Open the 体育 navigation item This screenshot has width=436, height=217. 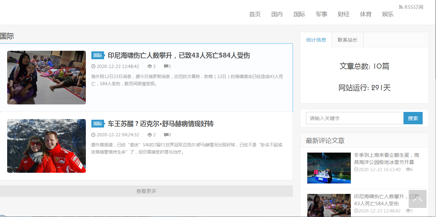pos(366,14)
